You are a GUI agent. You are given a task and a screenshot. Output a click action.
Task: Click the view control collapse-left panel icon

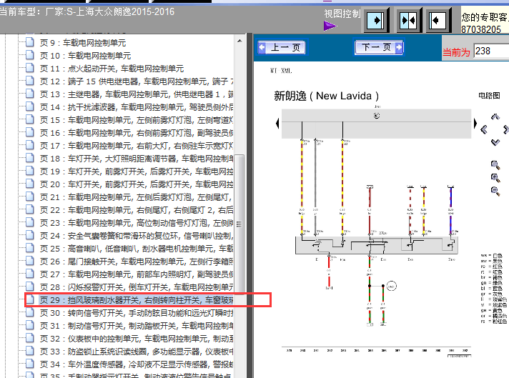pyautogui.click(x=439, y=21)
